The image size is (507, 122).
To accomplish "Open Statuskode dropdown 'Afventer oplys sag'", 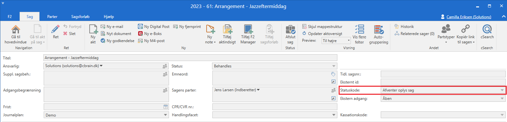I will pos(502,90).
